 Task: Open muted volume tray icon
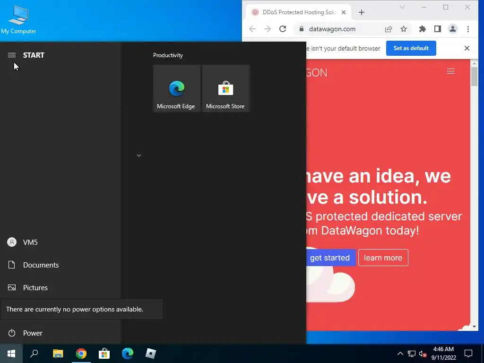point(423,354)
